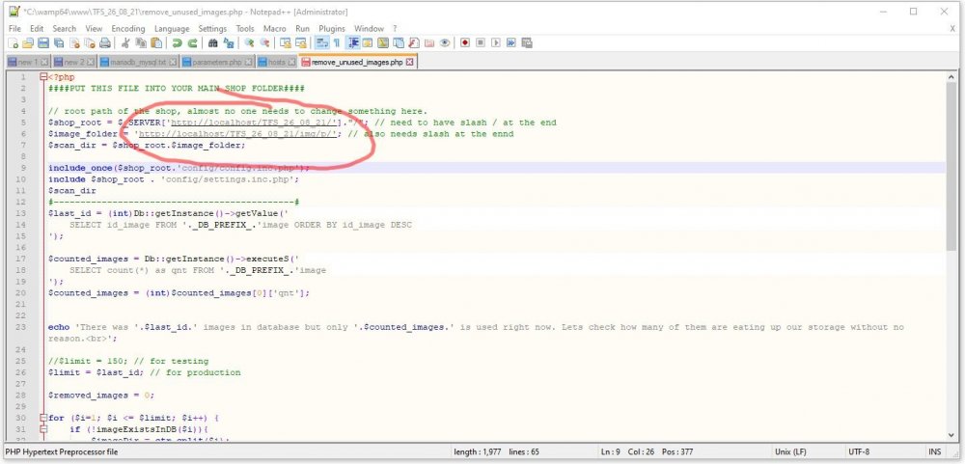Open the Encoding menu
This screenshot has width=965, height=464.
pyautogui.click(x=127, y=29)
